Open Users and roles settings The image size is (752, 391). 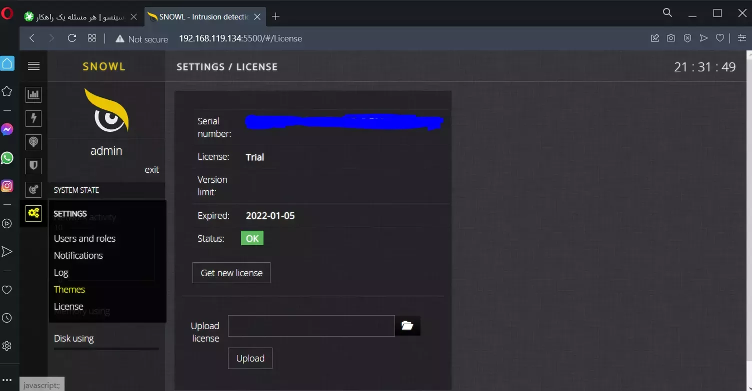click(84, 239)
